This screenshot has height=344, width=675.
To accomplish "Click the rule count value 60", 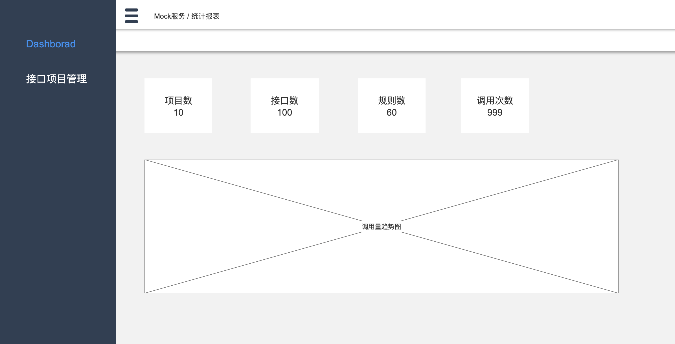I will tap(391, 113).
